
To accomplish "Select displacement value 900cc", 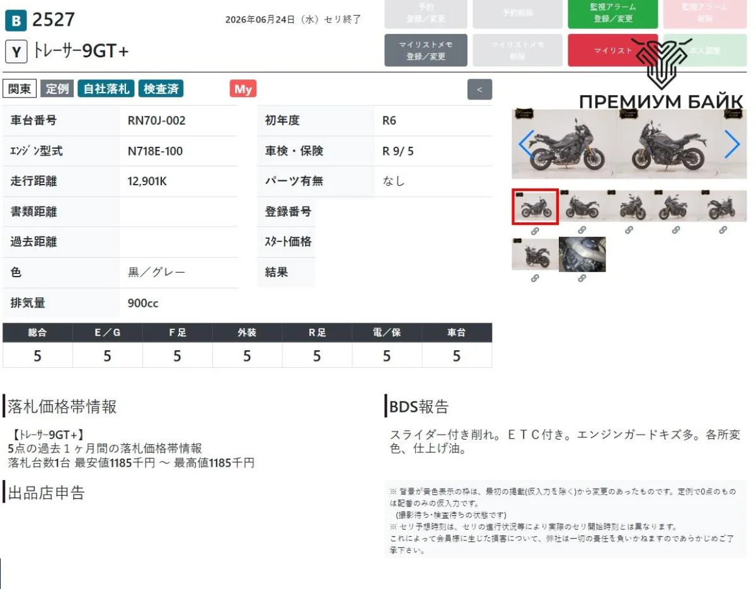I will (143, 303).
